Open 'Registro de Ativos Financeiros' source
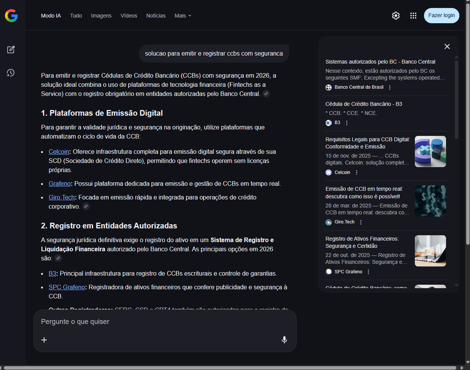The image size is (470, 370). [362, 242]
